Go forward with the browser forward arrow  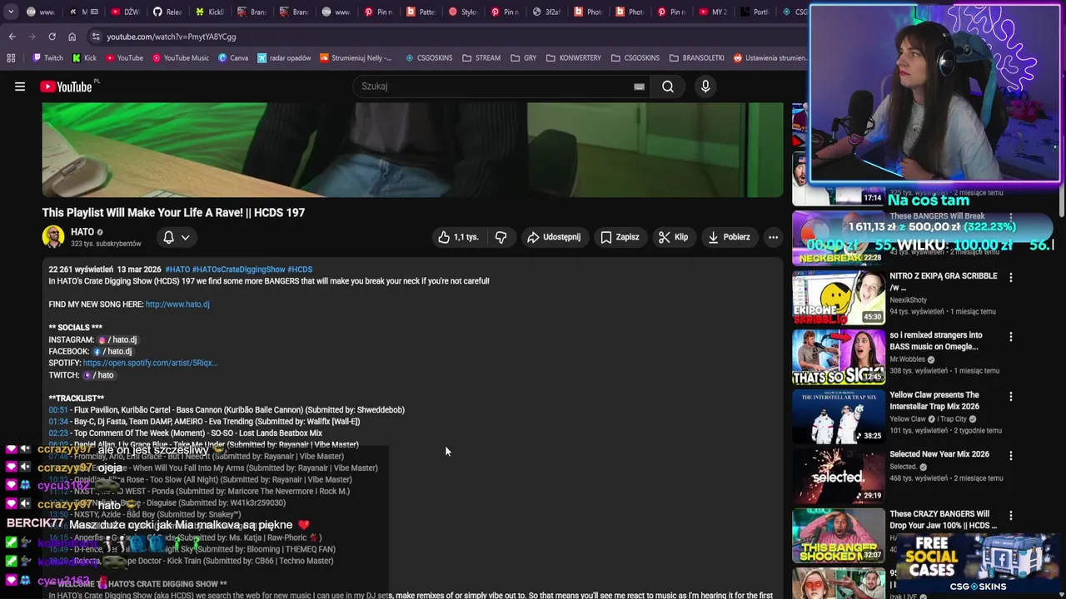tap(32, 37)
